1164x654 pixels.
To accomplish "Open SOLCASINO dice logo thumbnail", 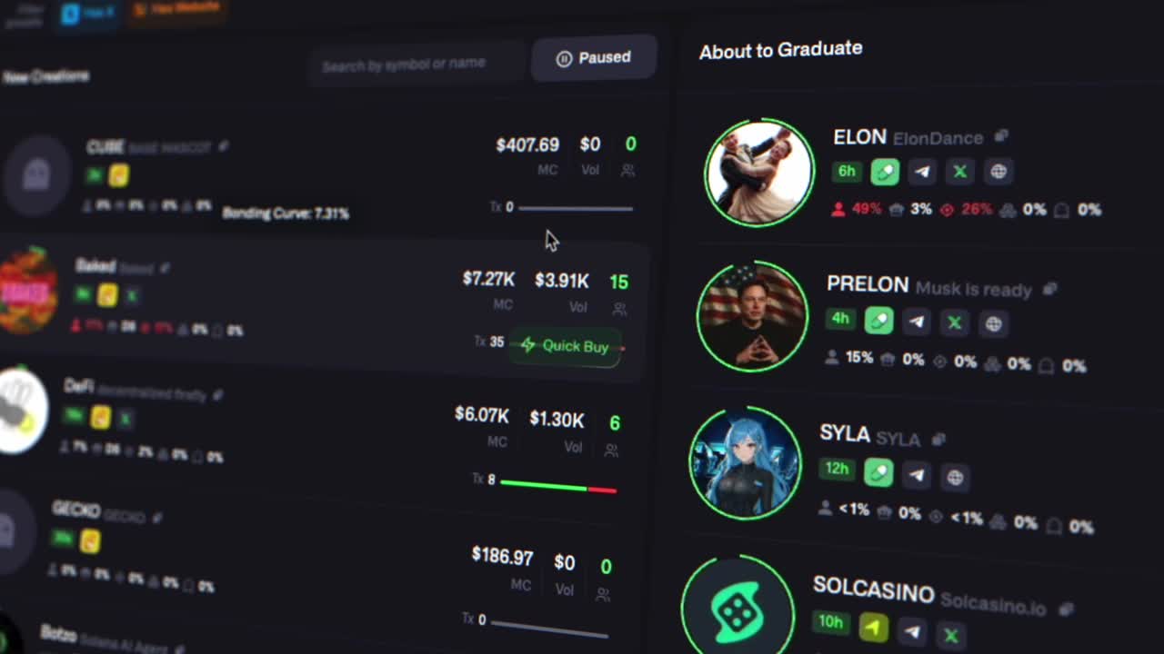I will (x=738, y=609).
